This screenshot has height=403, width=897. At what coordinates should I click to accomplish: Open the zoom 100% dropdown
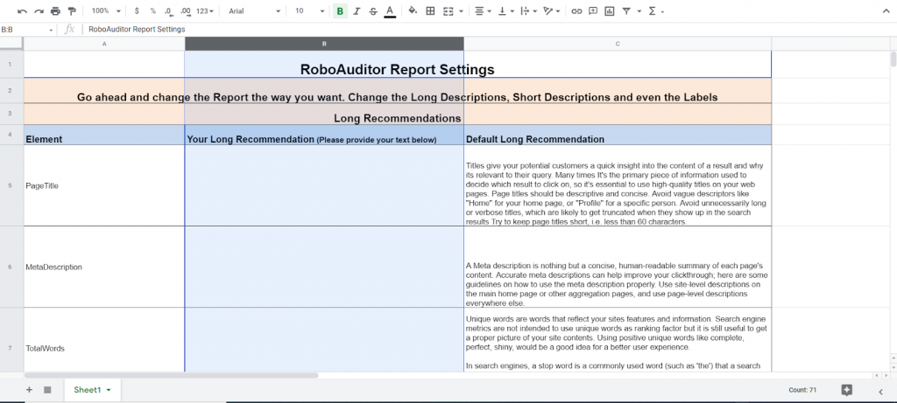[x=106, y=10]
